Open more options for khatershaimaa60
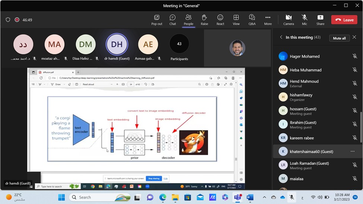Screen dimensions: 363x204 click(352, 152)
